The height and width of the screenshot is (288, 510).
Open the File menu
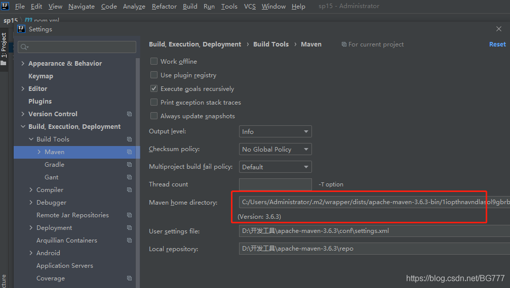point(20,6)
